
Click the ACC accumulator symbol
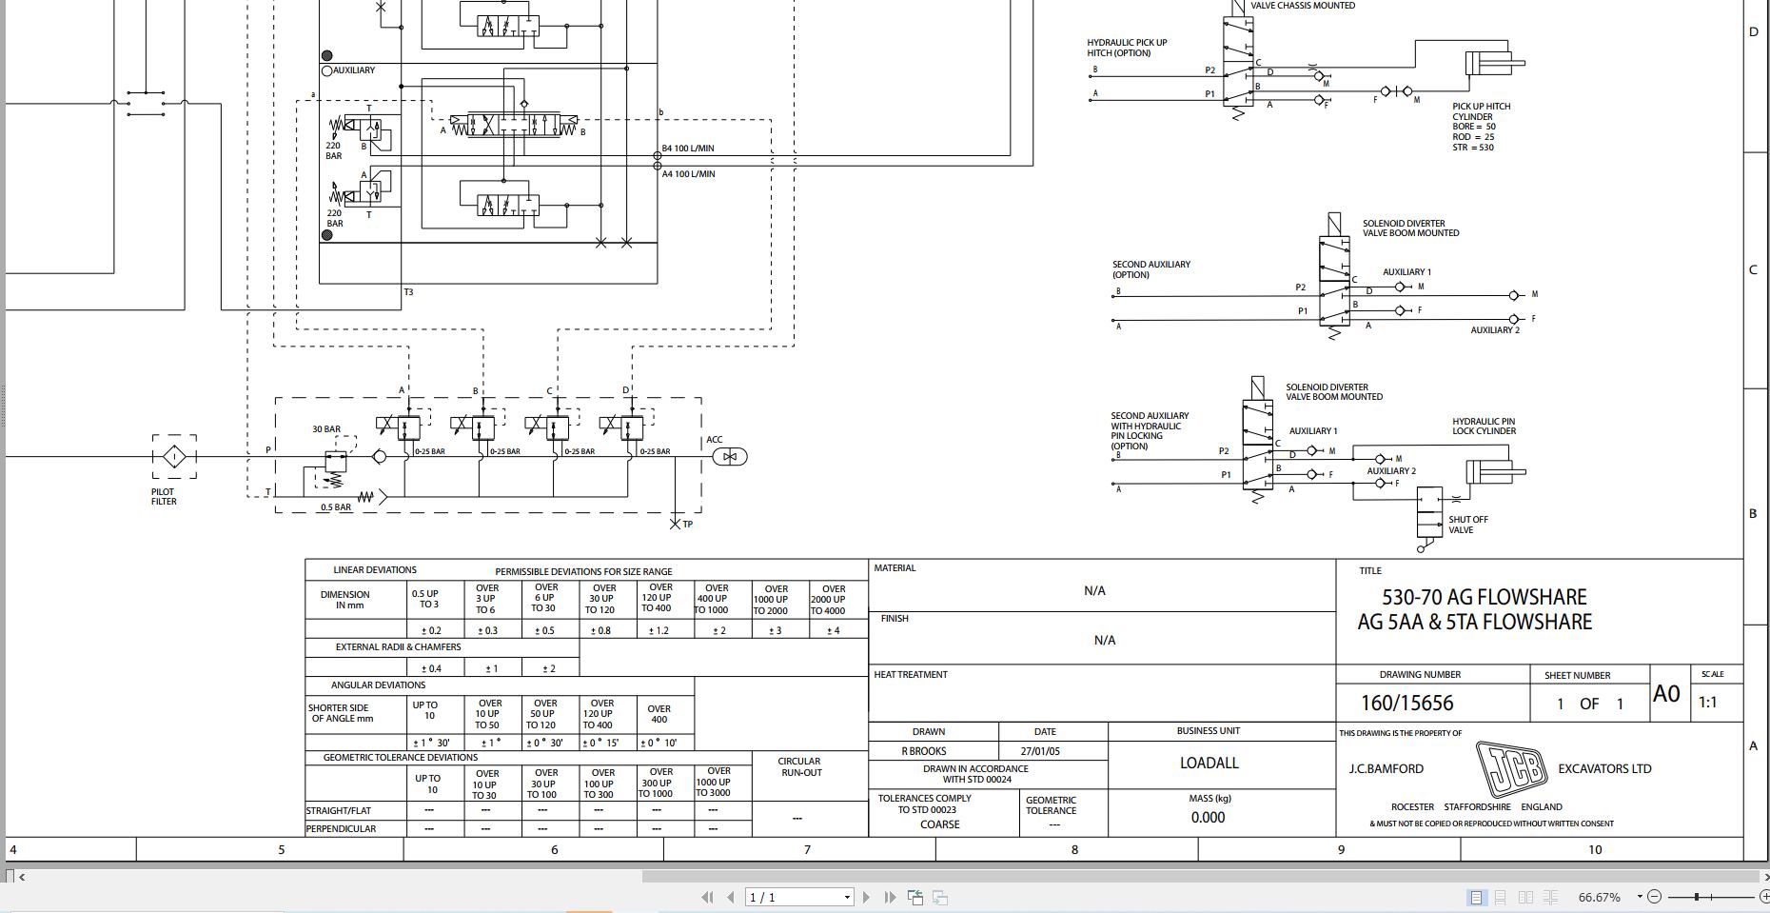coord(730,457)
